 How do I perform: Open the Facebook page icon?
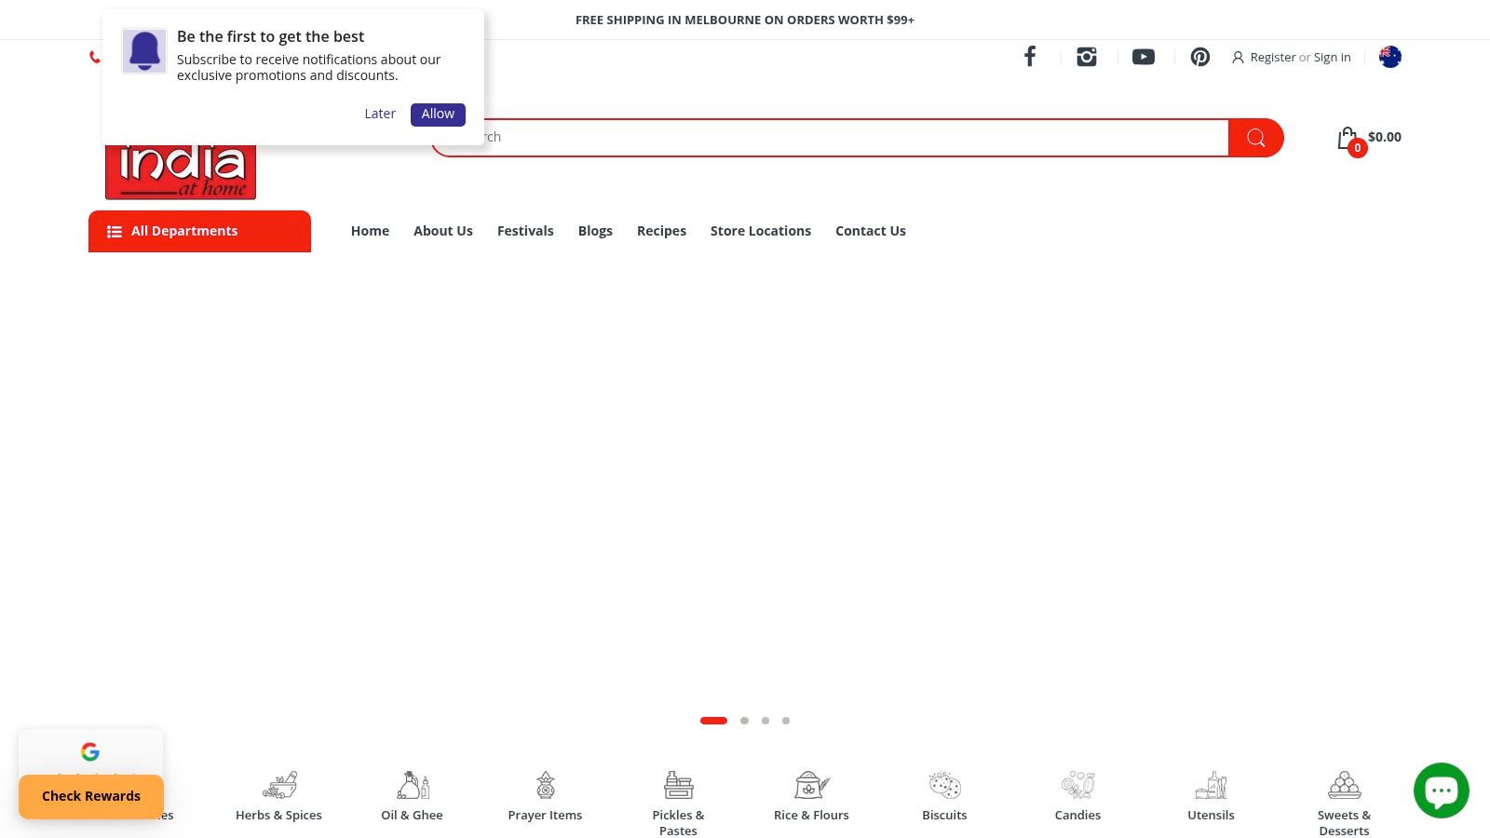(x=1030, y=57)
